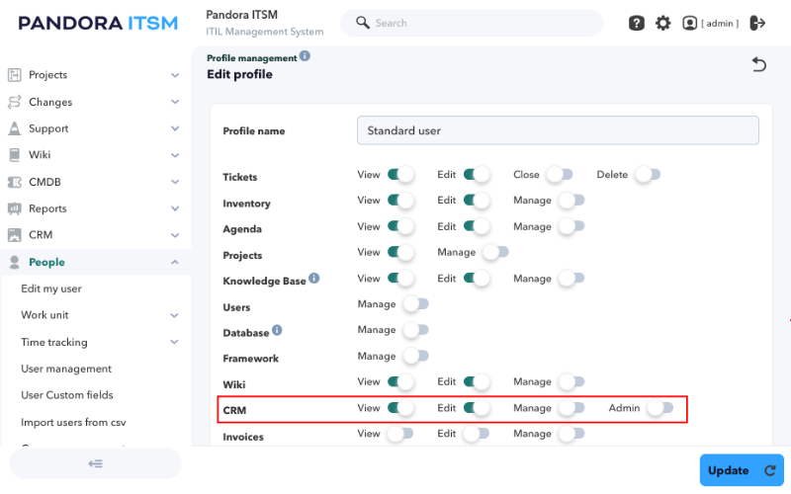Click the admin user avatar icon

(x=689, y=23)
